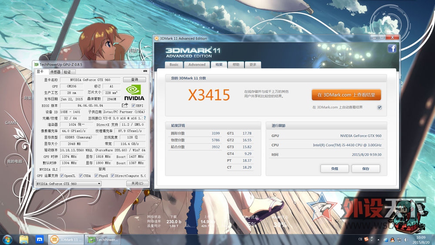Open the Windows Start menu
Image resolution: width=435 pixels, height=245 pixels.
[7, 239]
